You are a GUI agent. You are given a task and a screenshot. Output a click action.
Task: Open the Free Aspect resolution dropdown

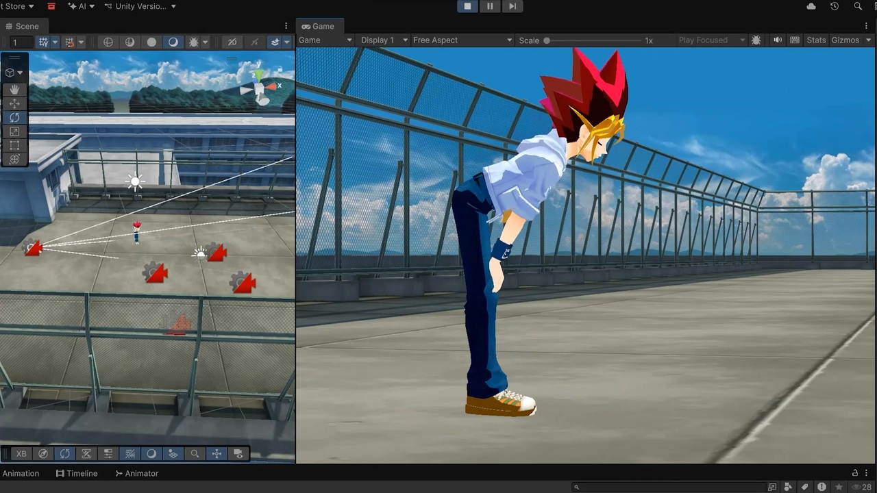coord(462,40)
